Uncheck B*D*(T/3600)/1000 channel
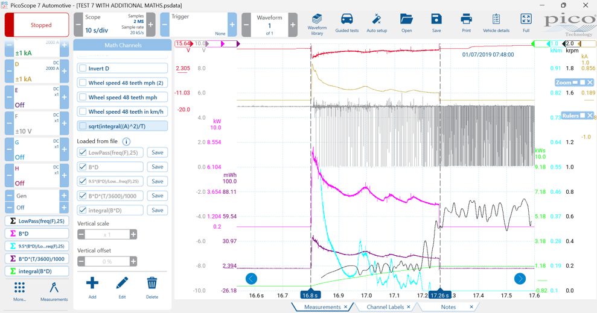The height and width of the screenshot is (313, 597). point(83,196)
